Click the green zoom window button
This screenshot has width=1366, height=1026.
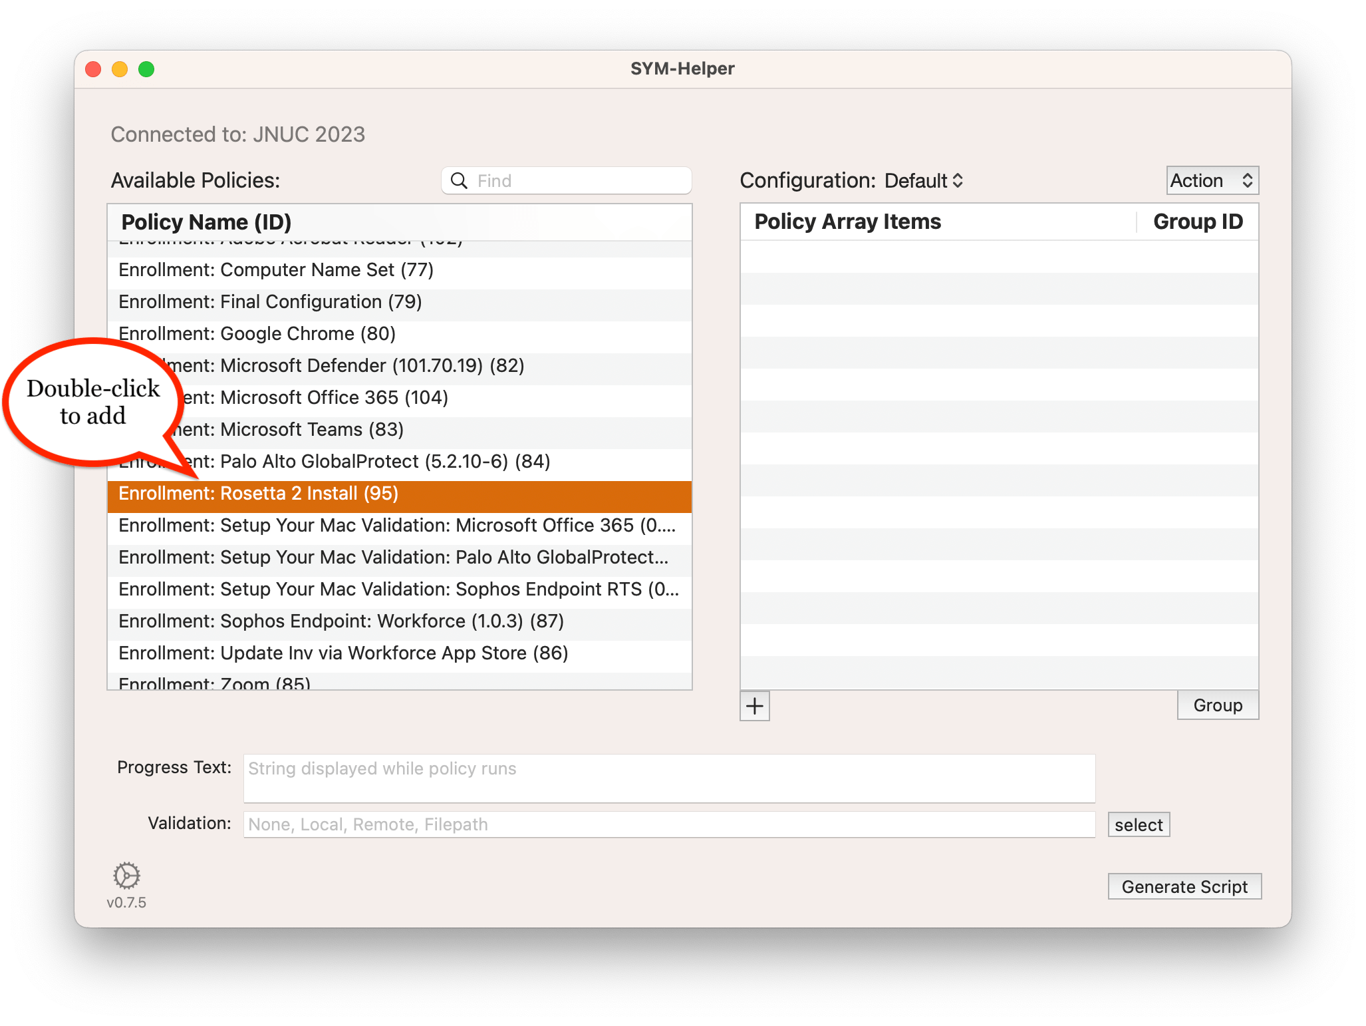point(146,69)
